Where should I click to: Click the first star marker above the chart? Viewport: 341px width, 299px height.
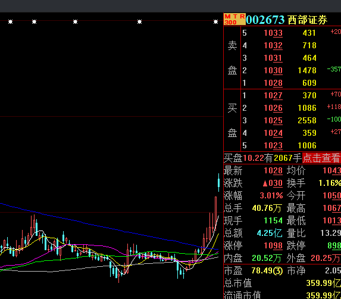(x=11, y=22)
